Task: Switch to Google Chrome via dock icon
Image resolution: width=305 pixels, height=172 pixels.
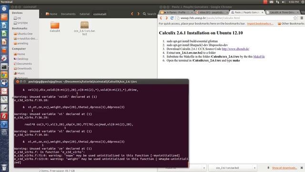Action: [x=4, y=75]
